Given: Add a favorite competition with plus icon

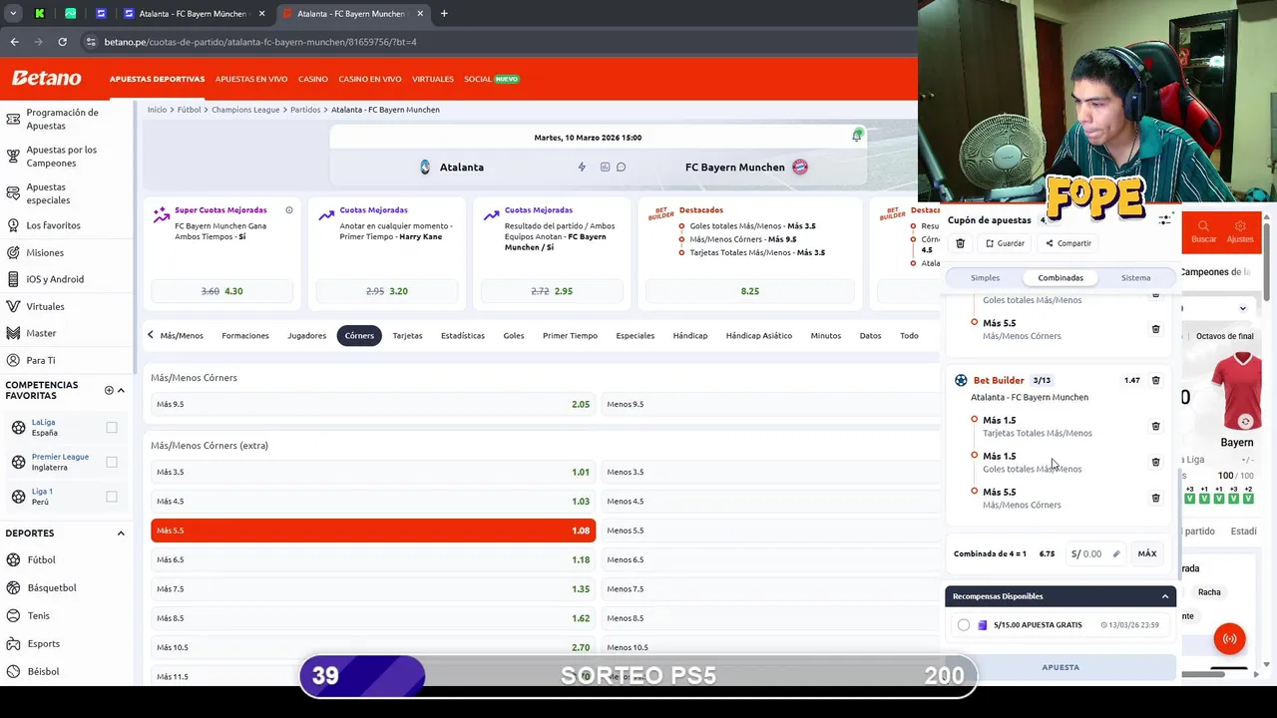Looking at the screenshot, I should point(109,390).
